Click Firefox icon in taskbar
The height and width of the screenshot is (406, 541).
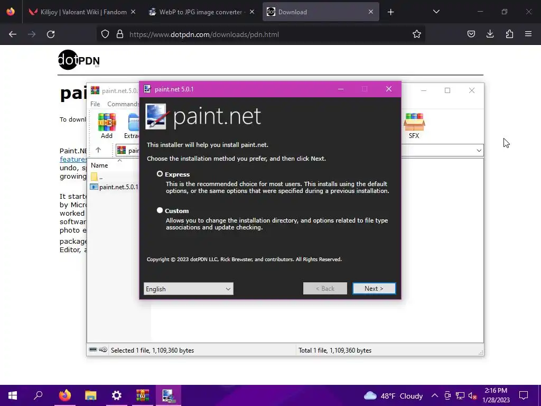[x=64, y=395]
